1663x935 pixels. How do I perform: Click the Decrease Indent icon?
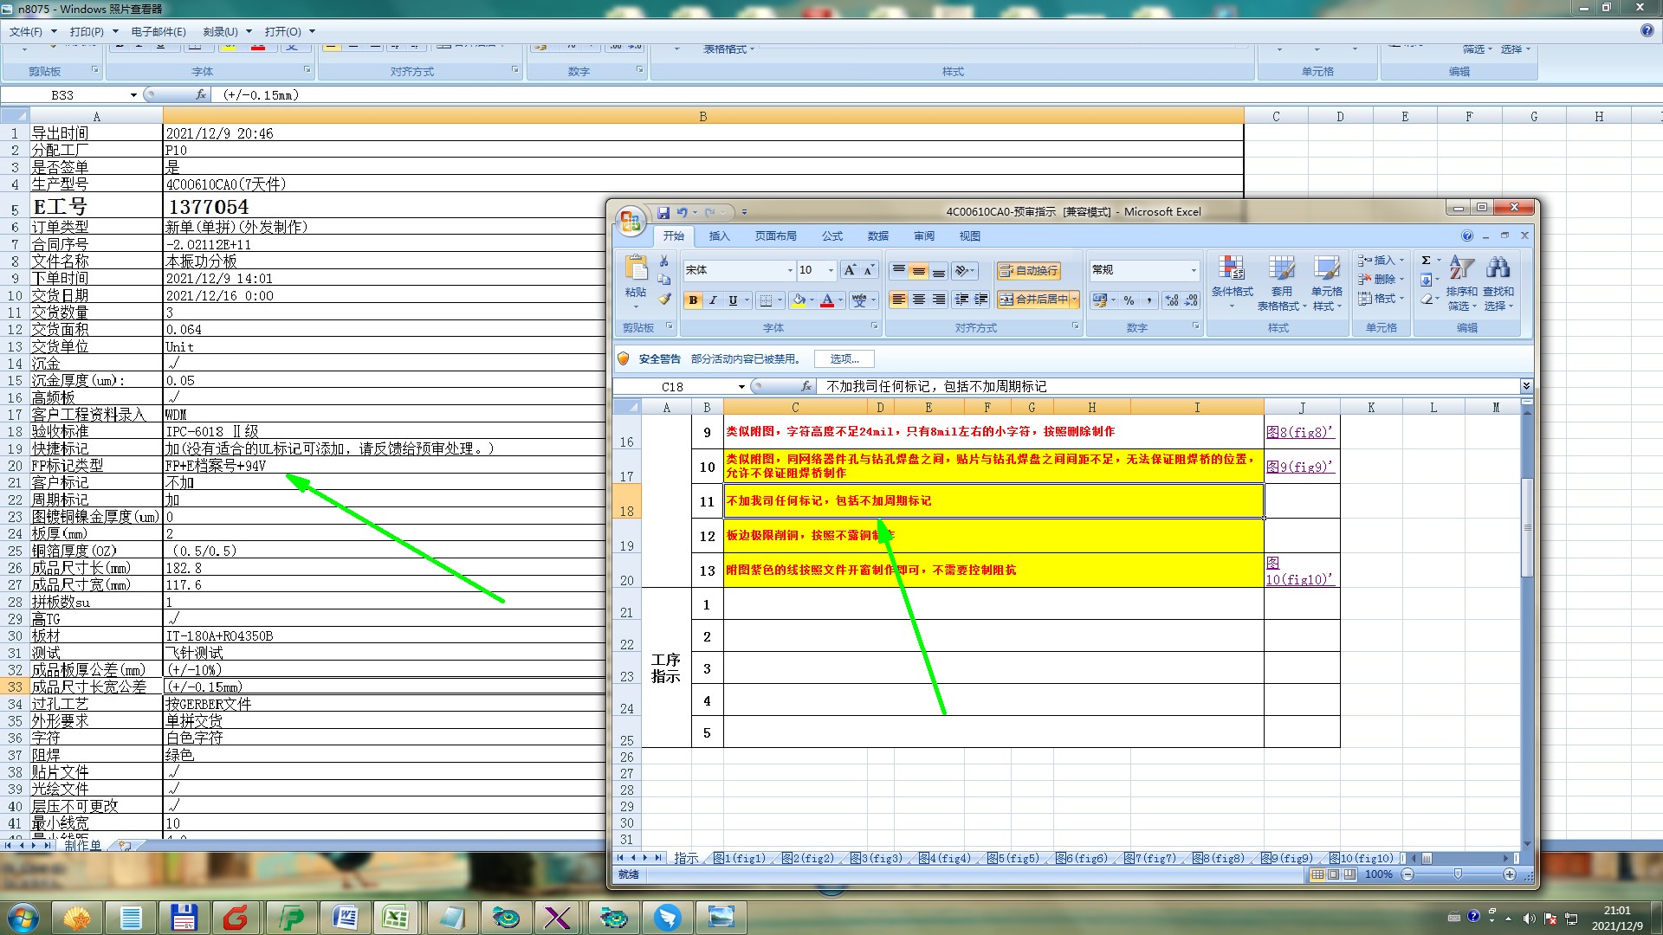tap(961, 300)
